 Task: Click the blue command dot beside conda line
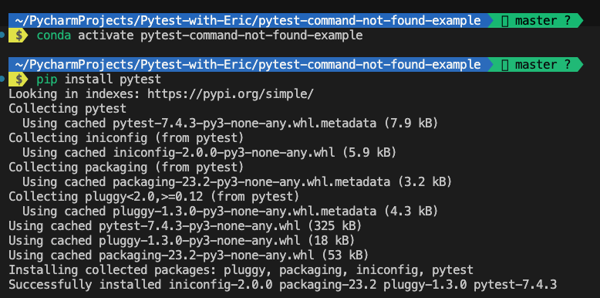click(2, 36)
